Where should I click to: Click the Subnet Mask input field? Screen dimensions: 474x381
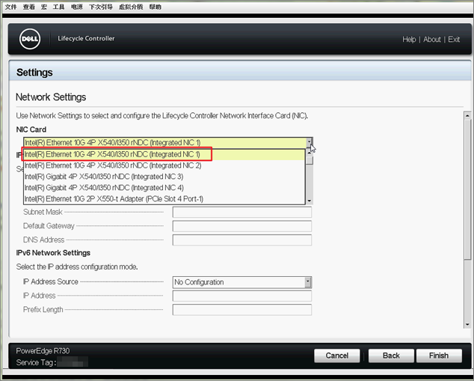point(241,212)
